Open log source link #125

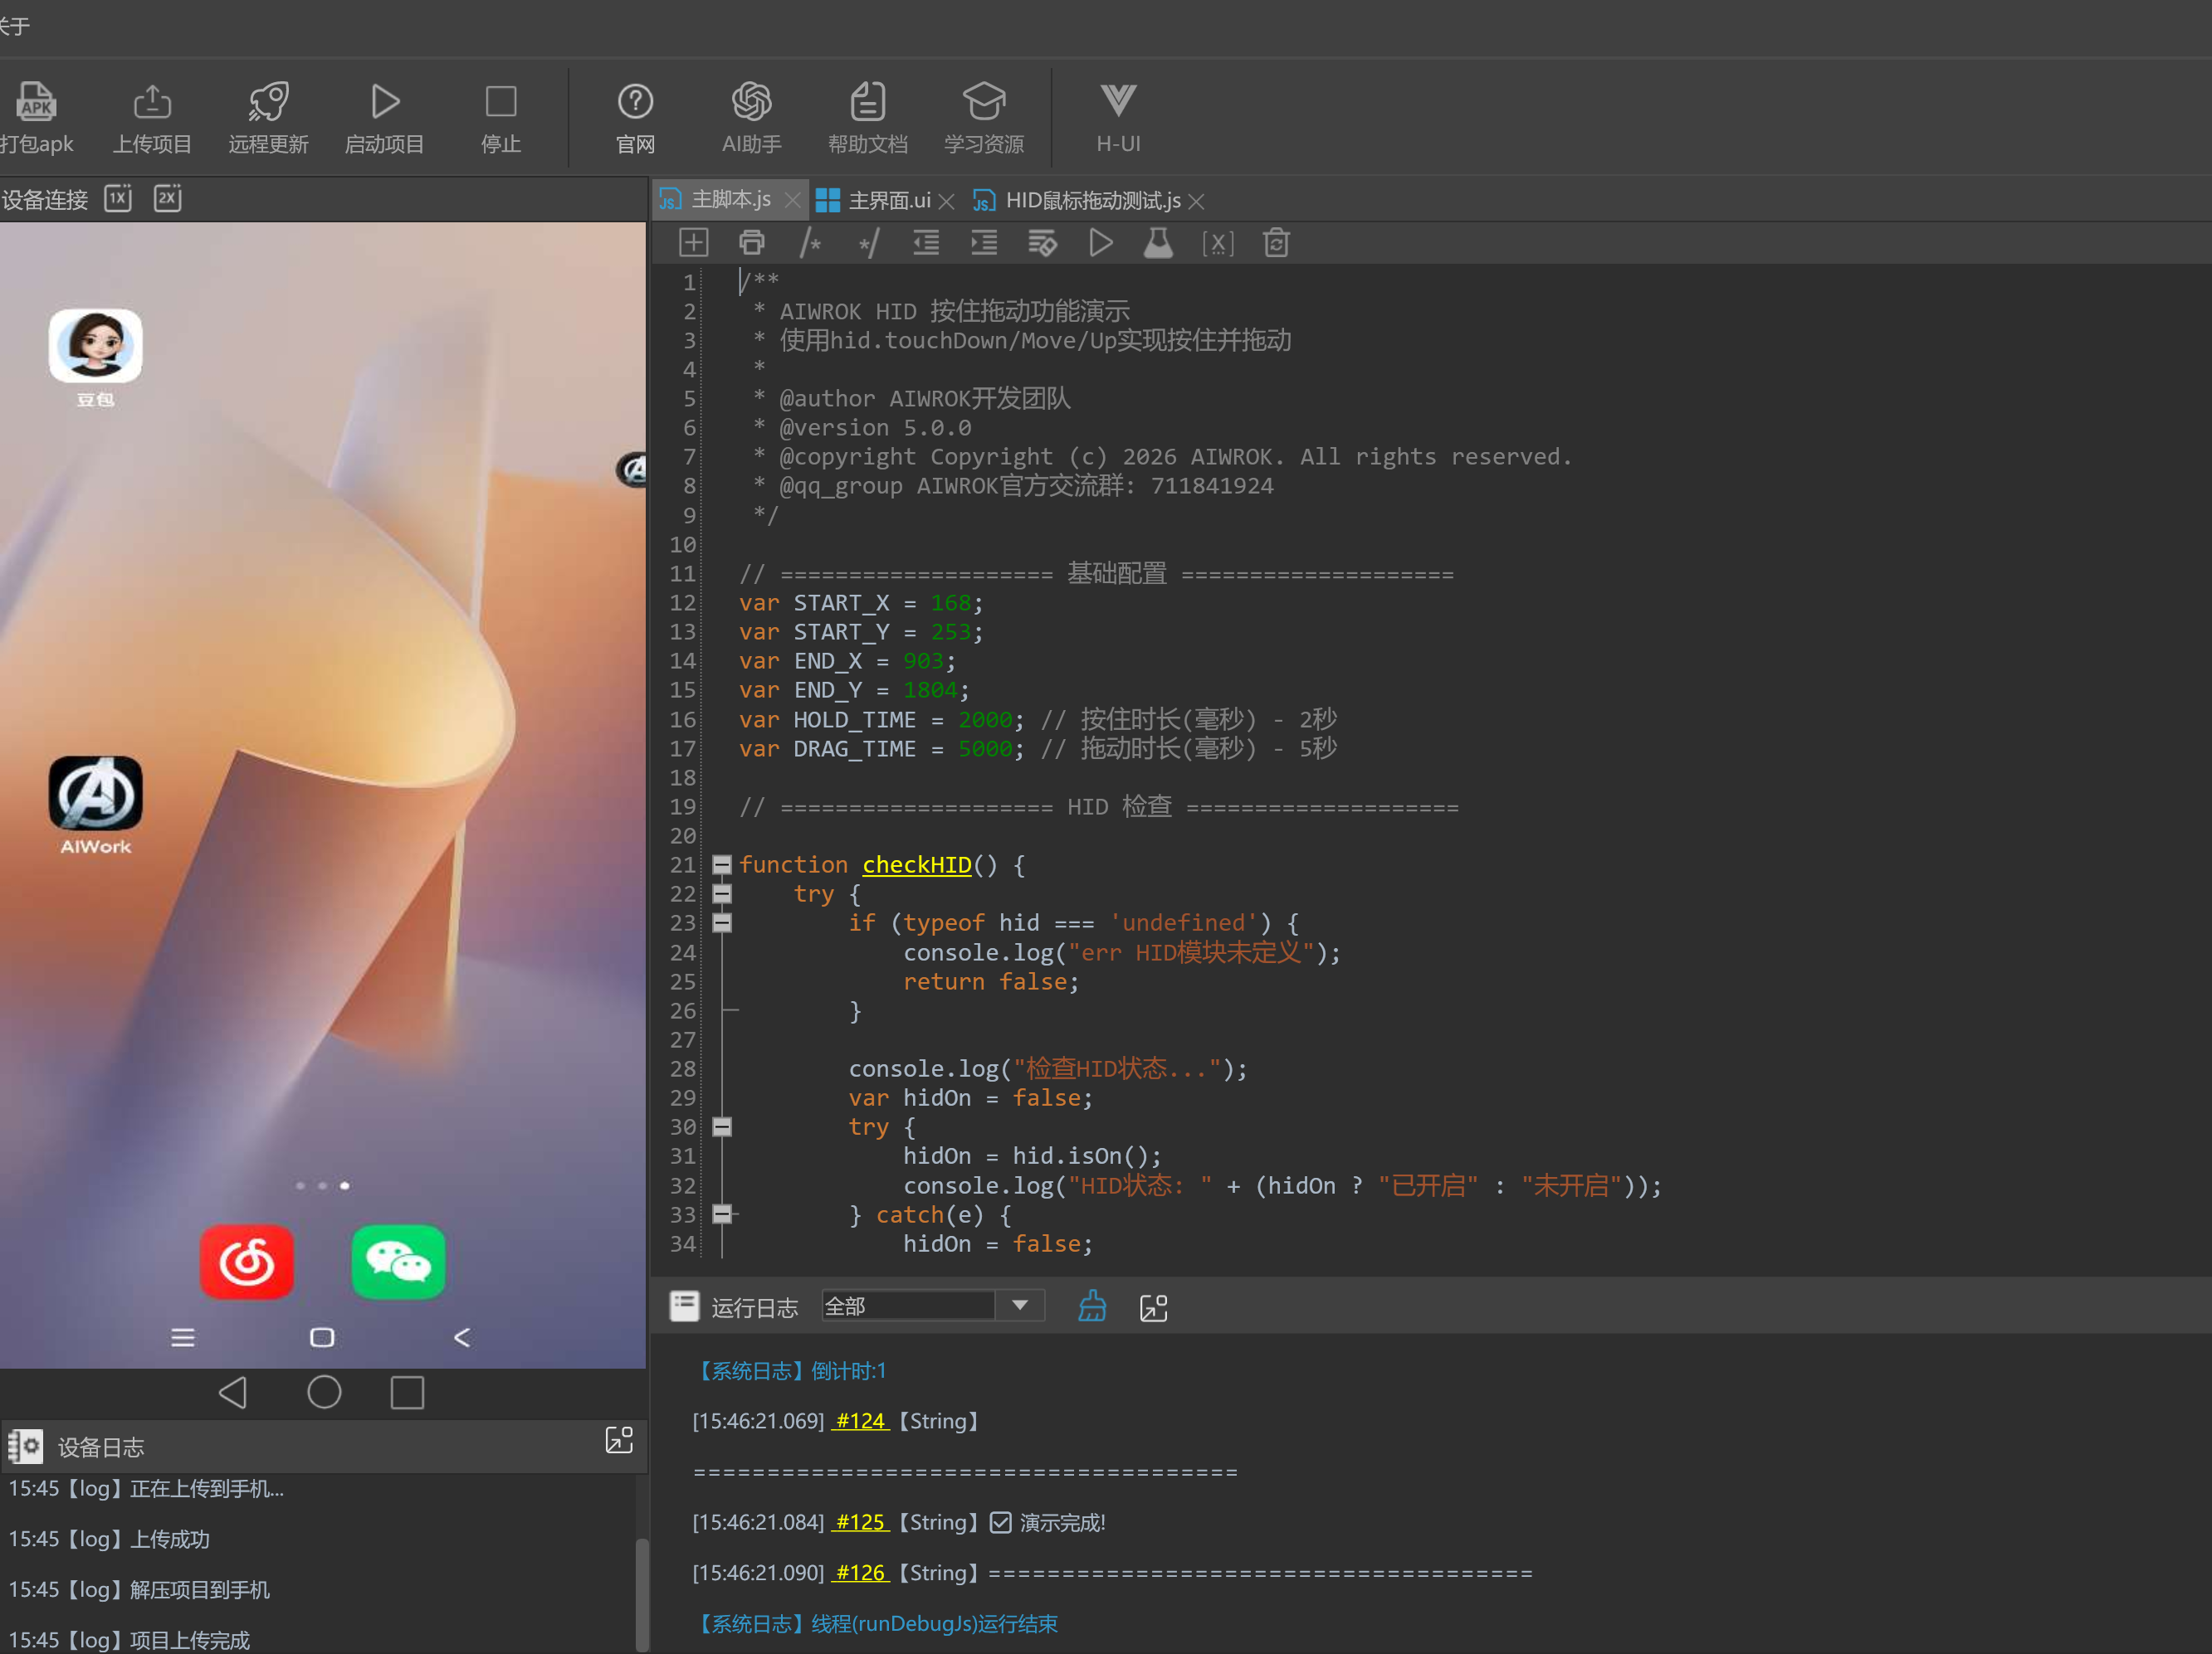tap(860, 1522)
